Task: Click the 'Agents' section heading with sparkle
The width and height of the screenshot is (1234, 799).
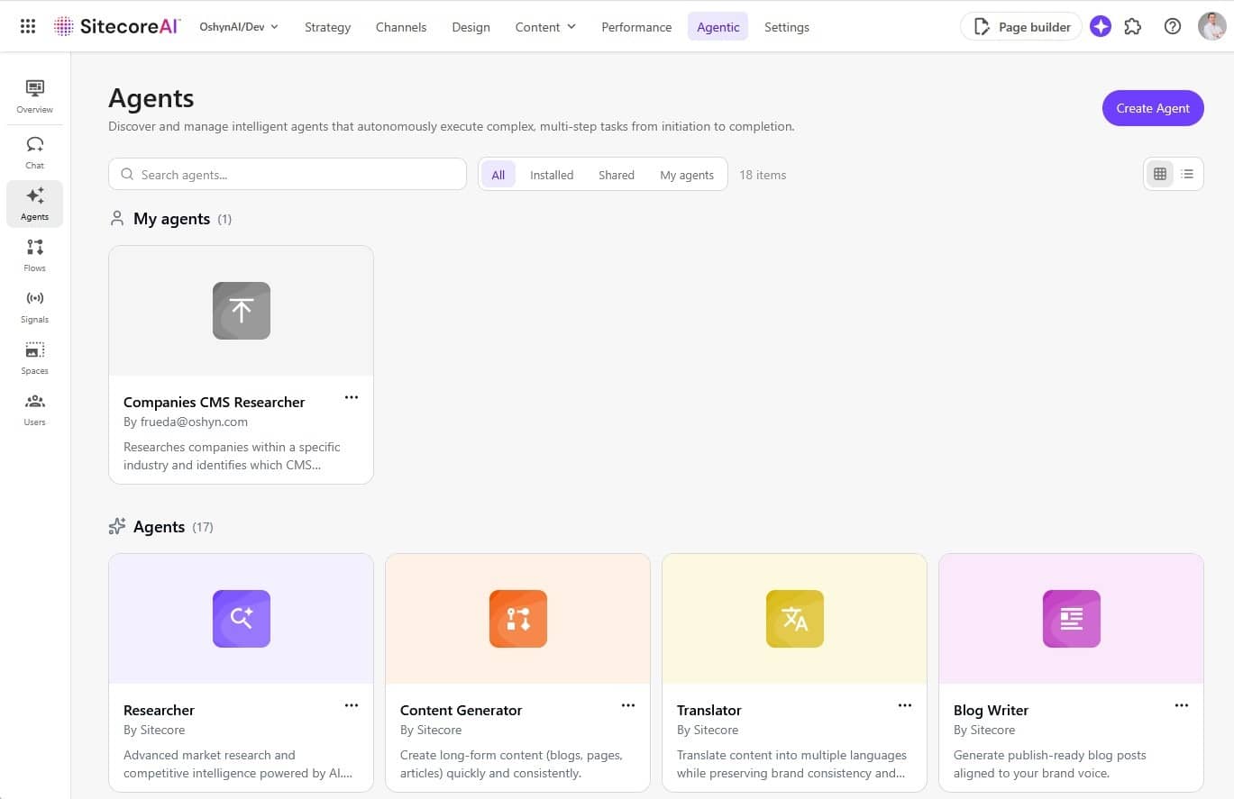Action: pyautogui.click(x=159, y=527)
